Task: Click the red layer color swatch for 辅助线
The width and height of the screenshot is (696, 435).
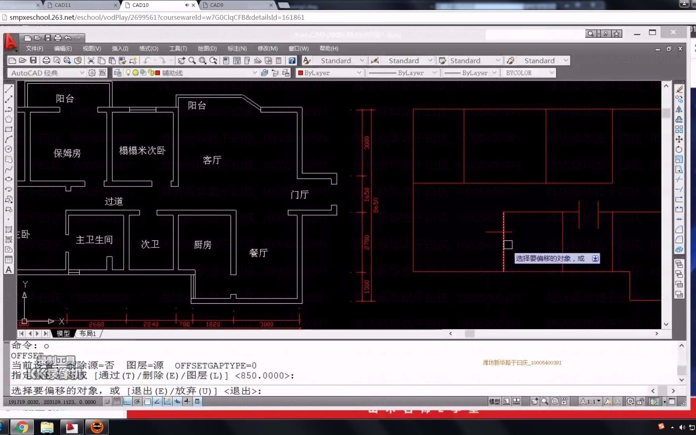Action: 157,73
